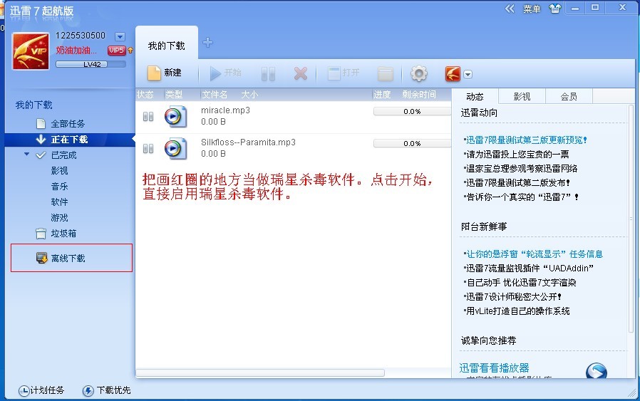The image size is (640, 401).
Task: Open the 音乐 category in sidebar
Action: click(x=60, y=187)
